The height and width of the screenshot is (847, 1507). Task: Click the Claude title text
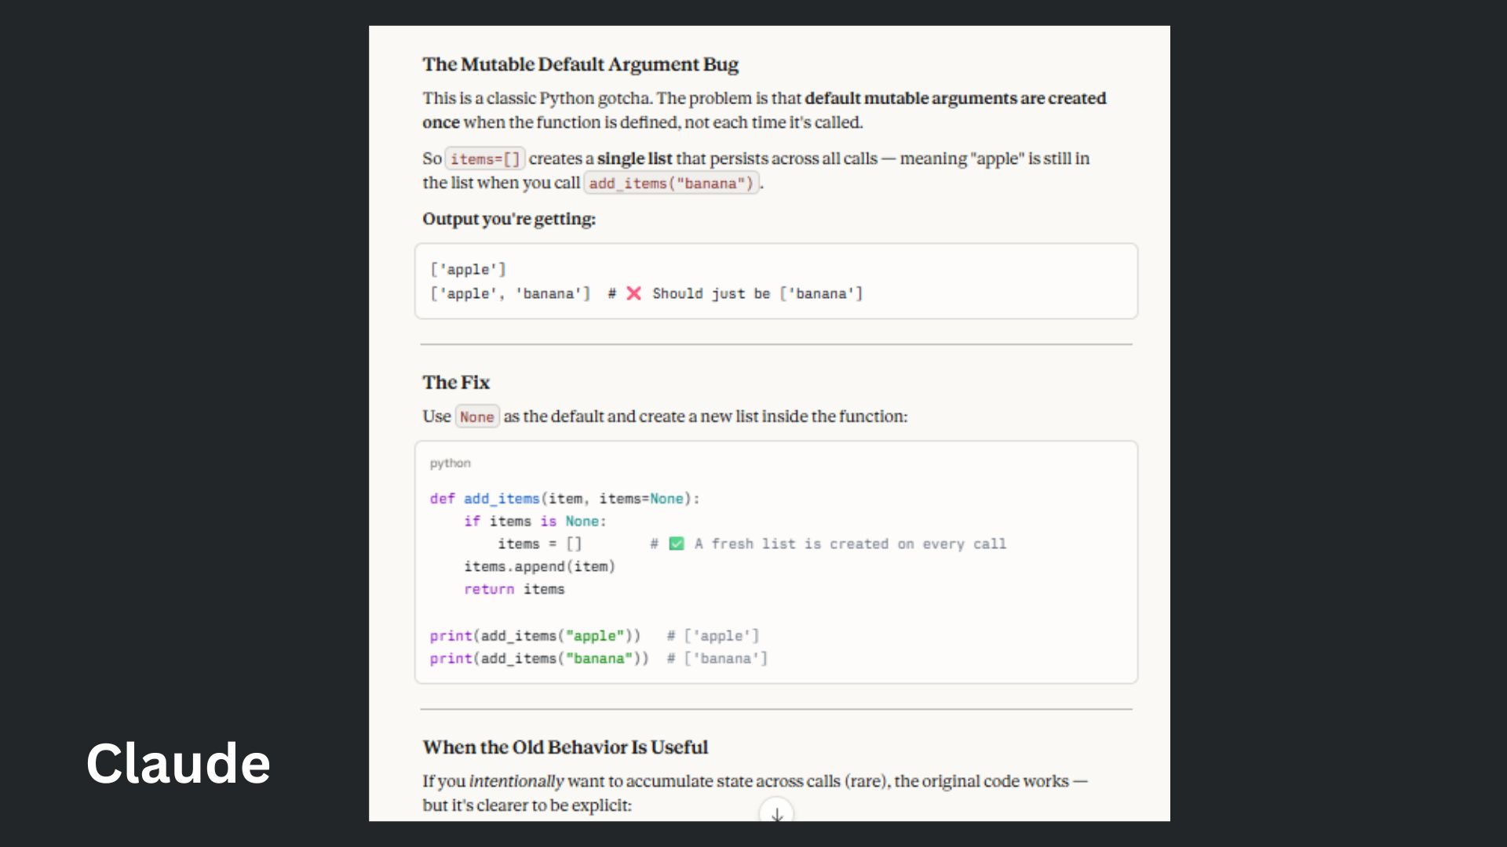(x=178, y=763)
